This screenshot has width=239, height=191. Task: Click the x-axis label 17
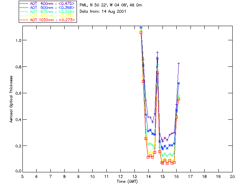(x=190, y=176)
